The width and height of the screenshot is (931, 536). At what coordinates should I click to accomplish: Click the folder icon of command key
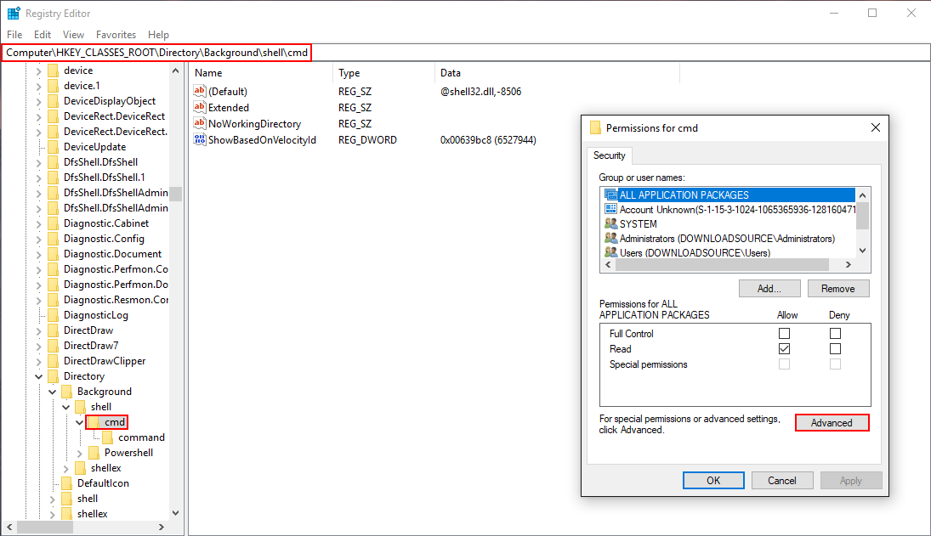(107, 437)
